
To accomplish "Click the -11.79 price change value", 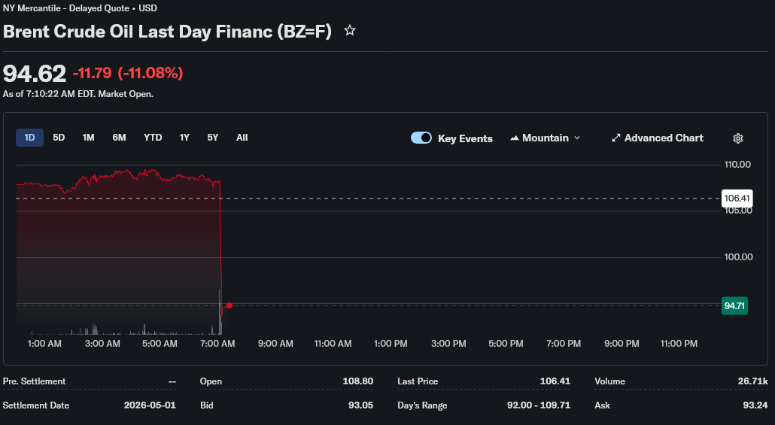I will pyautogui.click(x=93, y=73).
